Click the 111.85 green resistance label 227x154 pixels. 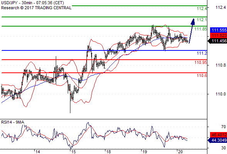201,29
